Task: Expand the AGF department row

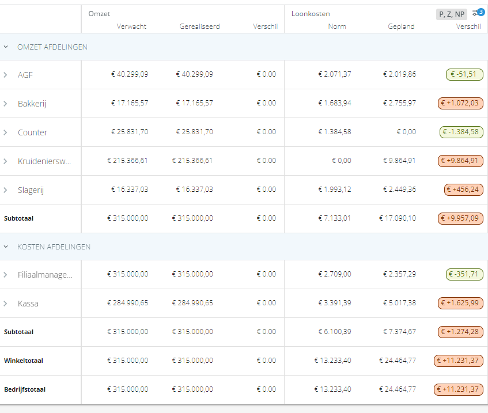Action: coord(5,75)
